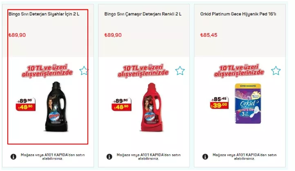Click info icon under Bingo Renkli card

coord(110,157)
